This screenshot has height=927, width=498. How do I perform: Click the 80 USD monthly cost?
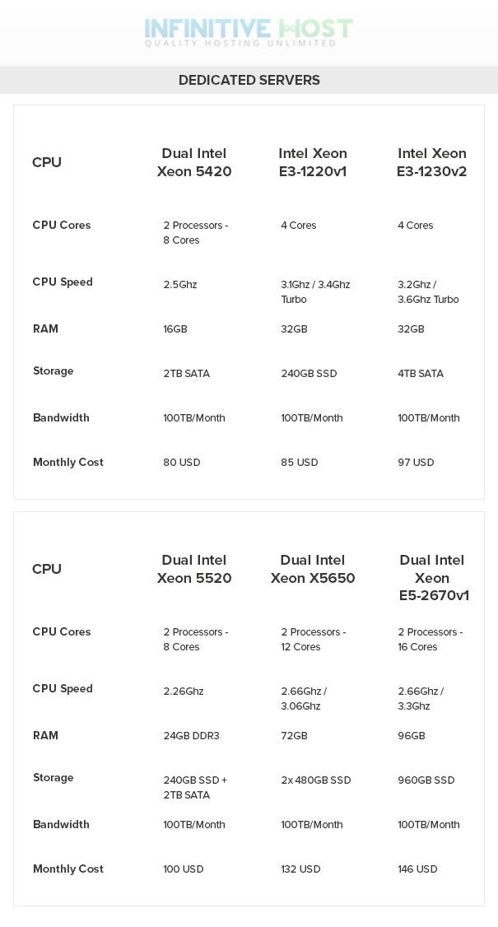[182, 463]
